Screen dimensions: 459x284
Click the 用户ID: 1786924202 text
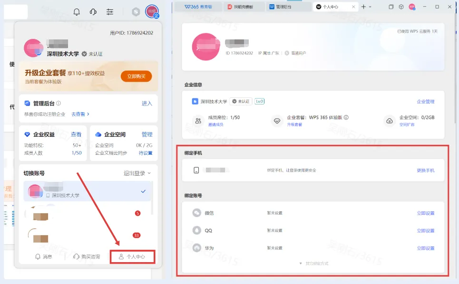point(131,33)
